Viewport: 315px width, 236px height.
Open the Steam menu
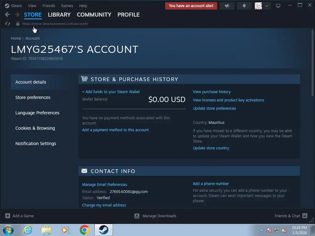coord(16,6)
